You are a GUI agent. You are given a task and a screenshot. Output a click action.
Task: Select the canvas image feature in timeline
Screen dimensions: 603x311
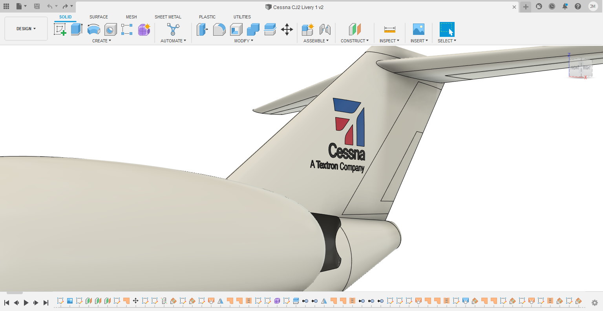coord(70,301)
